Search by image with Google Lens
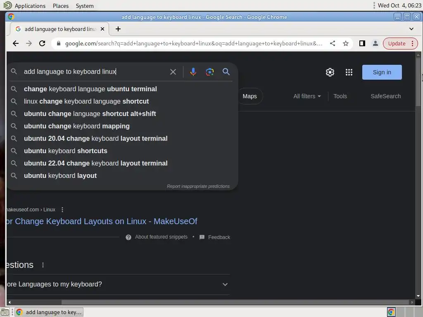 pos(209,72)
